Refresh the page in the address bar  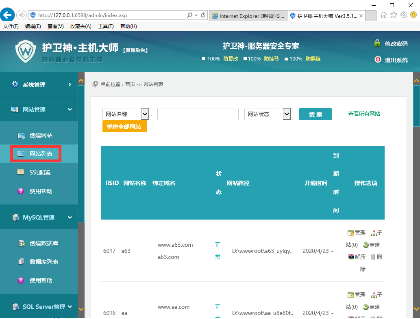click(x=203, y=15)
